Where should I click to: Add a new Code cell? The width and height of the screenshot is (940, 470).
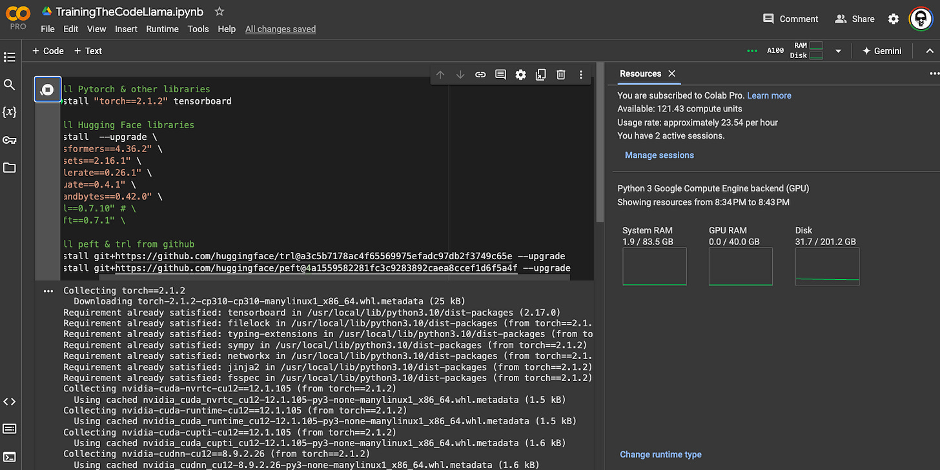tap(48, 51)
